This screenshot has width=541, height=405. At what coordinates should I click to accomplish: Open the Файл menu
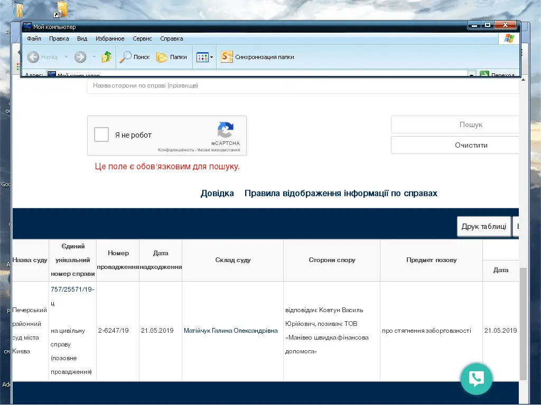pos(34,38)
